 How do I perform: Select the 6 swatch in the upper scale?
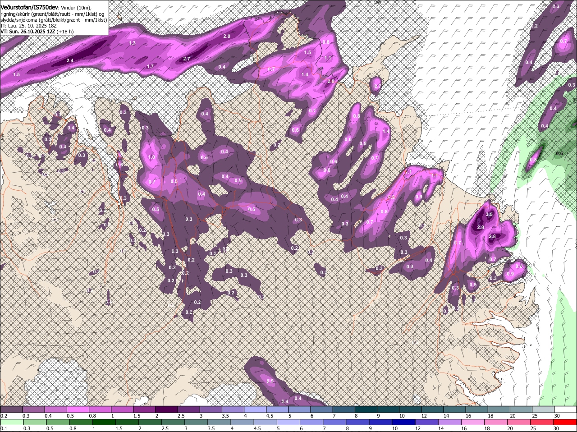pyautogui.click(x=321, y=409)
